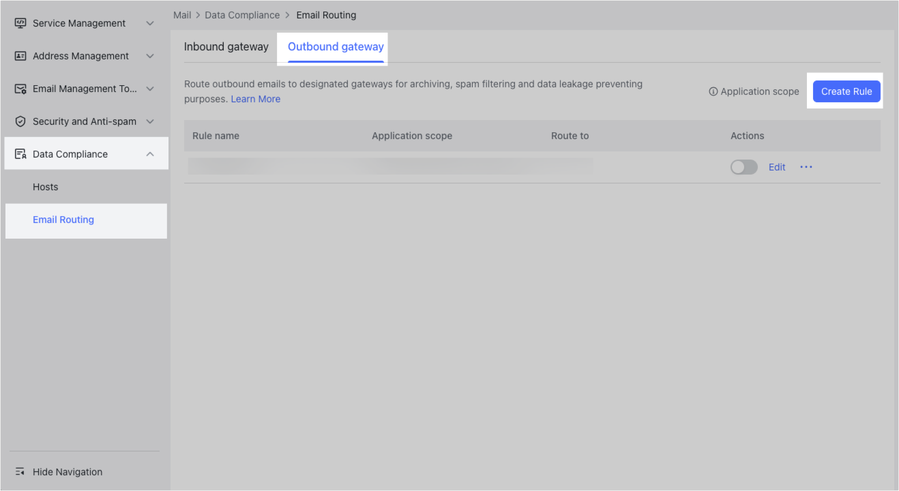Click the Create Rule button
The width and height of the screenshot is (899, 491).
point(846,91)
